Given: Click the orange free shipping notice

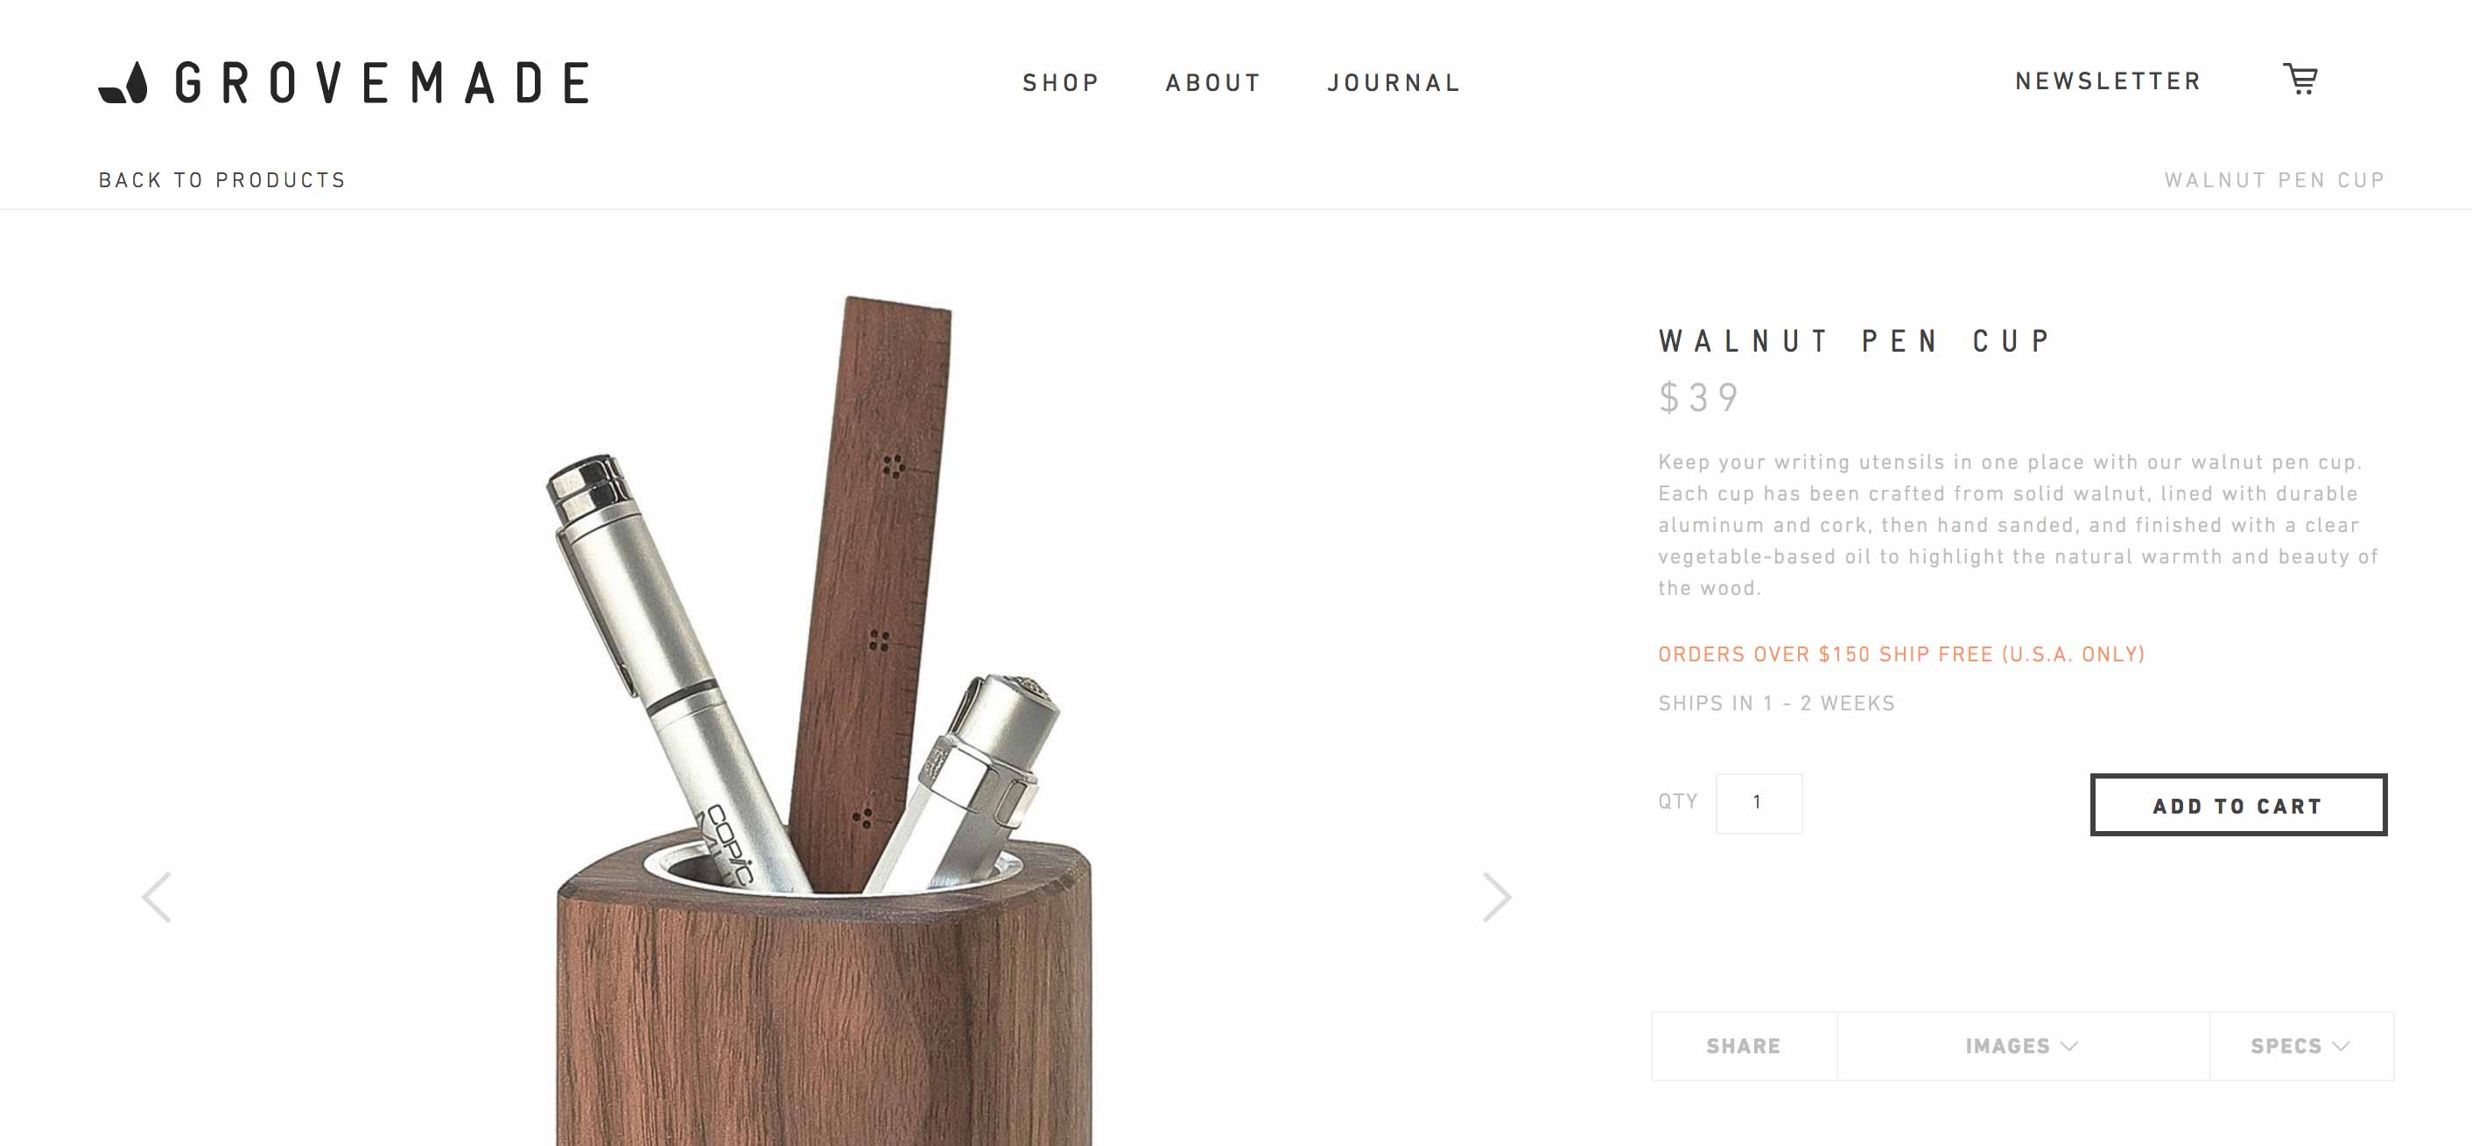Looking at the screenshot, I should (x=1901, y=654).
